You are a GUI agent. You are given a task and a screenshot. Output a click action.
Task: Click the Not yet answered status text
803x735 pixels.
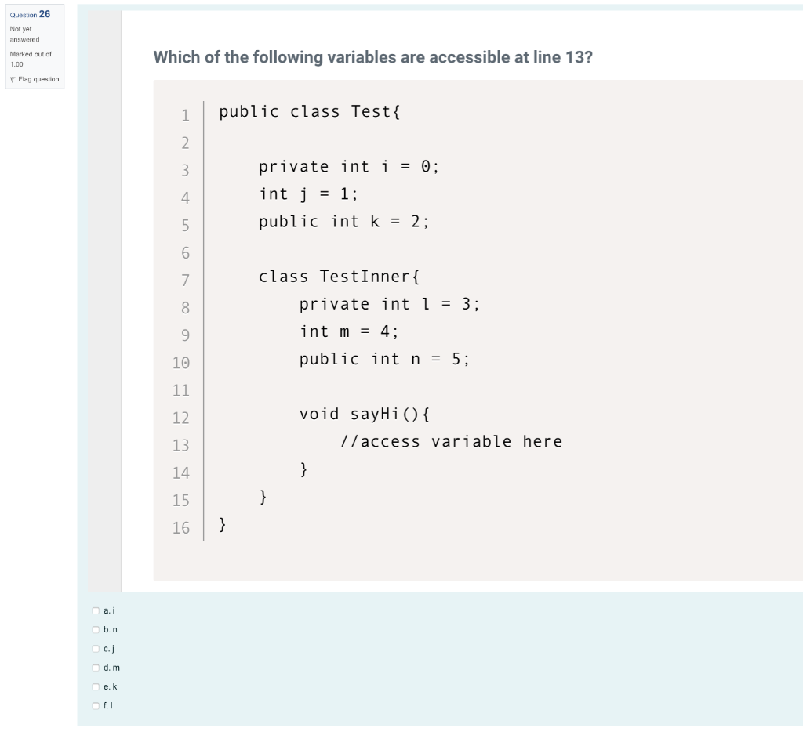click(24, 33)
